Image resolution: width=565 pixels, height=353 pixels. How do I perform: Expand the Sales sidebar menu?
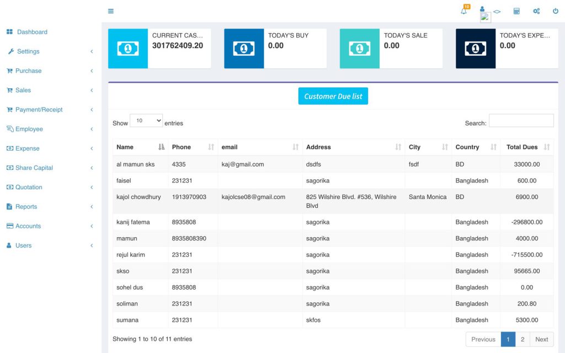point(24,90)
